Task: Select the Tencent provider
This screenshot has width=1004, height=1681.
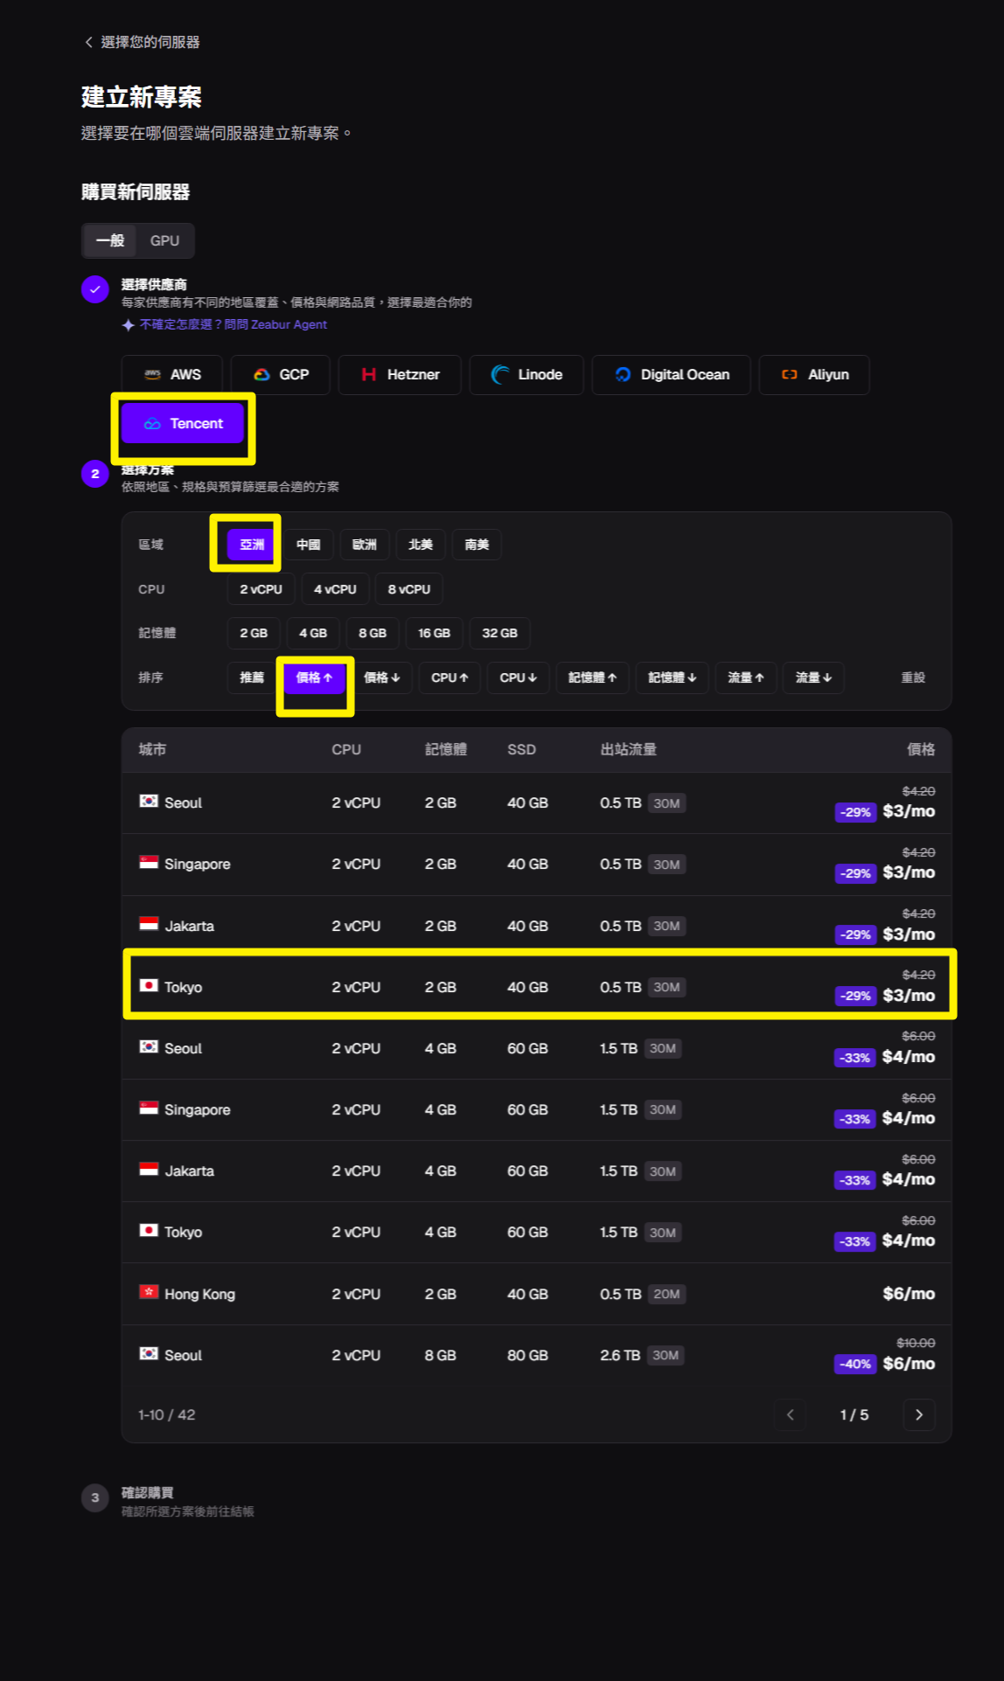Action: click(x=183, y=423)
